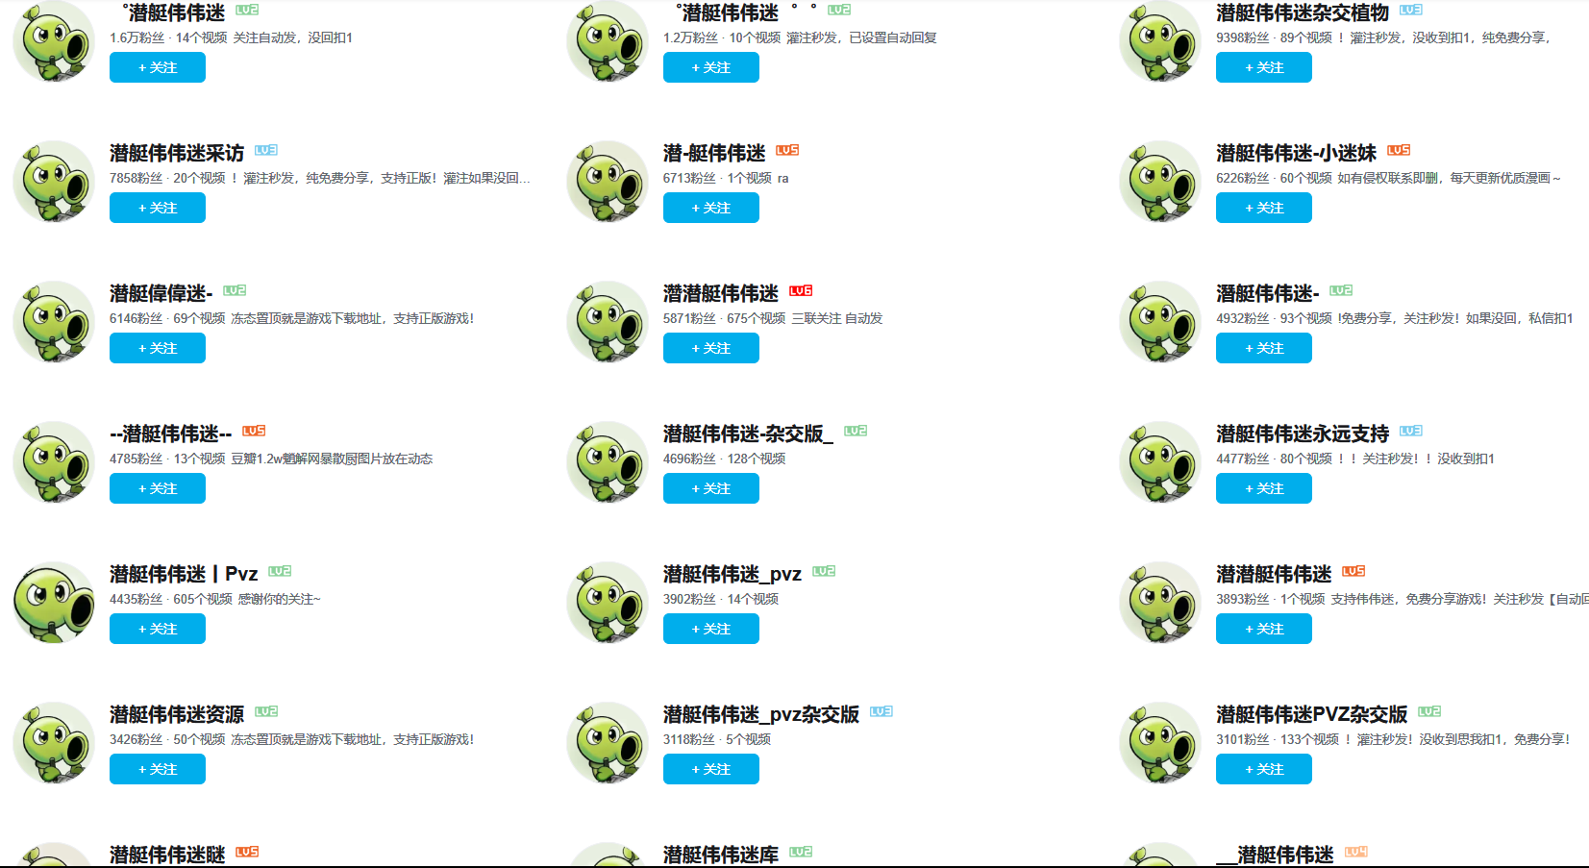This screenshot has height=868, width=1589.
Task: Open the profile link 潜艇伟伟迷-杂交版_
Action: pos(748,434)
